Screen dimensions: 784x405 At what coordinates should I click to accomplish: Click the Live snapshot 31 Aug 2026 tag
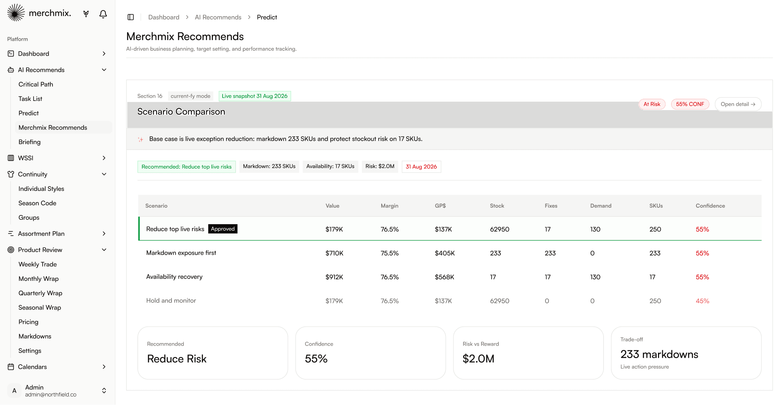click(x=255, y=96)
